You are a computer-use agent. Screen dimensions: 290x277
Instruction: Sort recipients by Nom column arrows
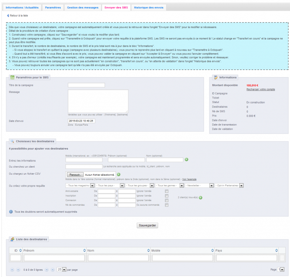148,250
